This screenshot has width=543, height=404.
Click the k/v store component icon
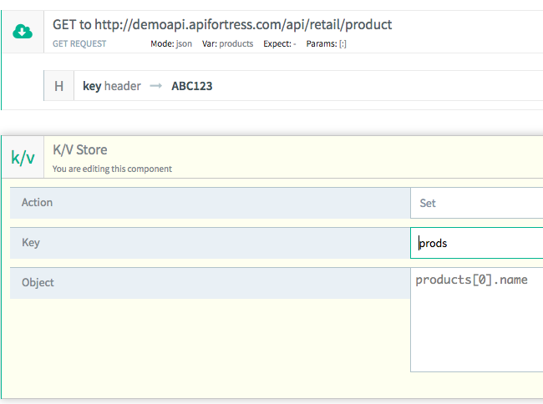22,157
